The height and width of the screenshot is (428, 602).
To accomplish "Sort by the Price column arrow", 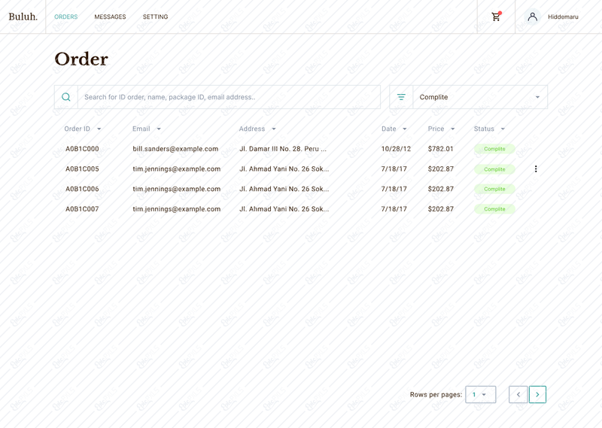I will click(453, 129).
